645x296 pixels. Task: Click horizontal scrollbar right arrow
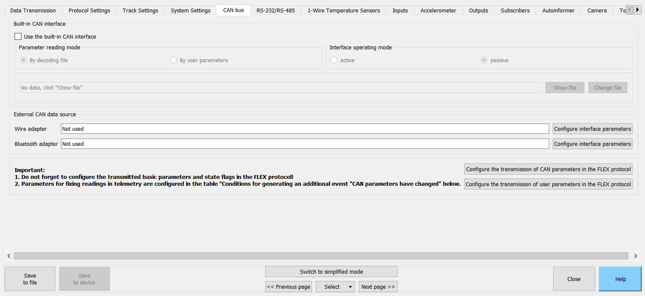(636, 256)
